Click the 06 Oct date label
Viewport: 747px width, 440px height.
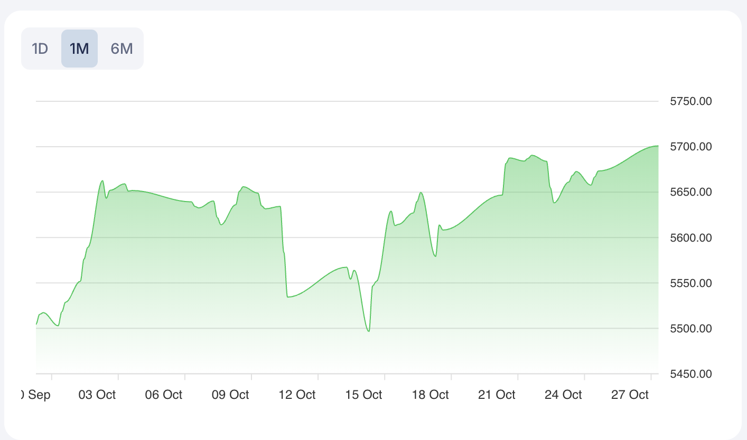click(164, 395)
